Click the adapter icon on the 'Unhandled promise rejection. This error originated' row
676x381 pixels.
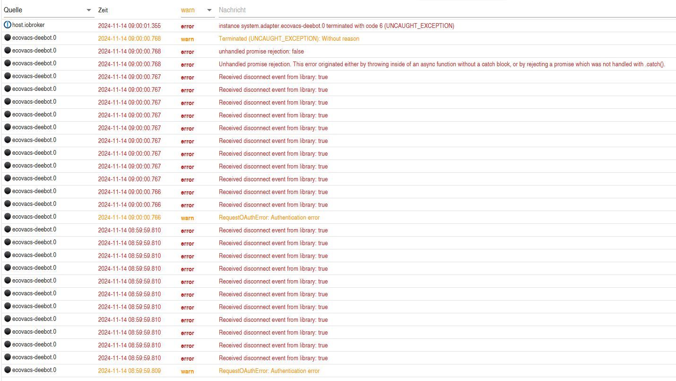(8, 63)
